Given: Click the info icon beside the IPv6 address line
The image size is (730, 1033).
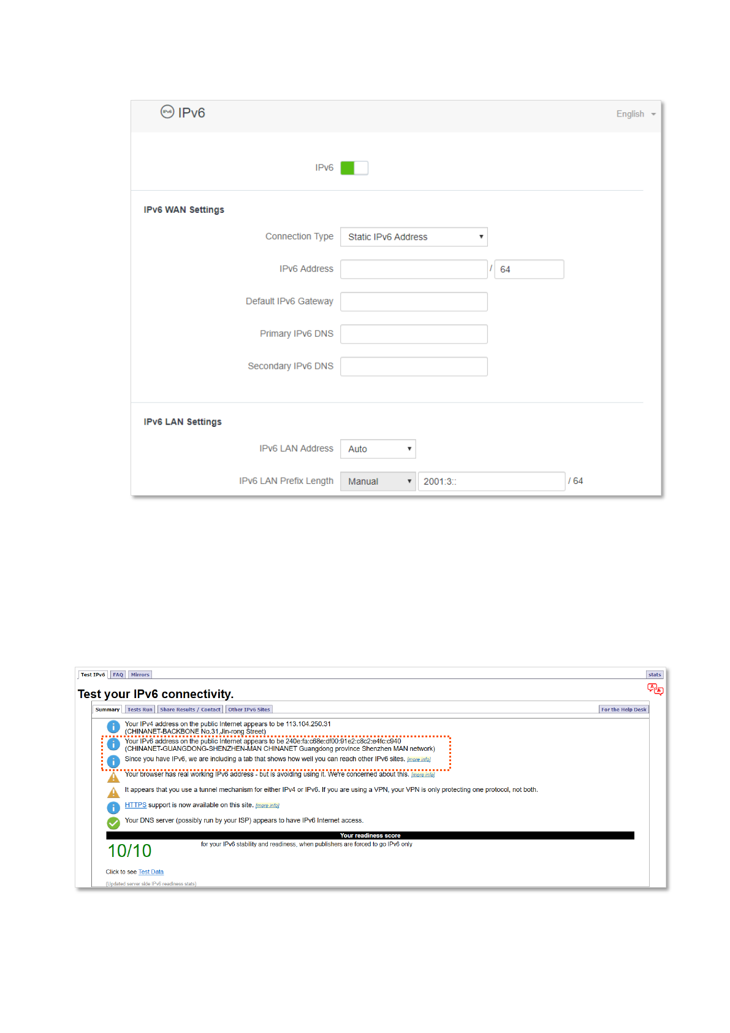Looking at the screenshot, I should click(113, 744).
